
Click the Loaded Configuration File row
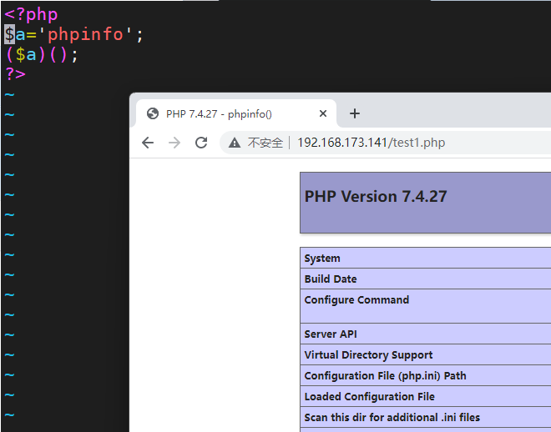tap(369, 396)
